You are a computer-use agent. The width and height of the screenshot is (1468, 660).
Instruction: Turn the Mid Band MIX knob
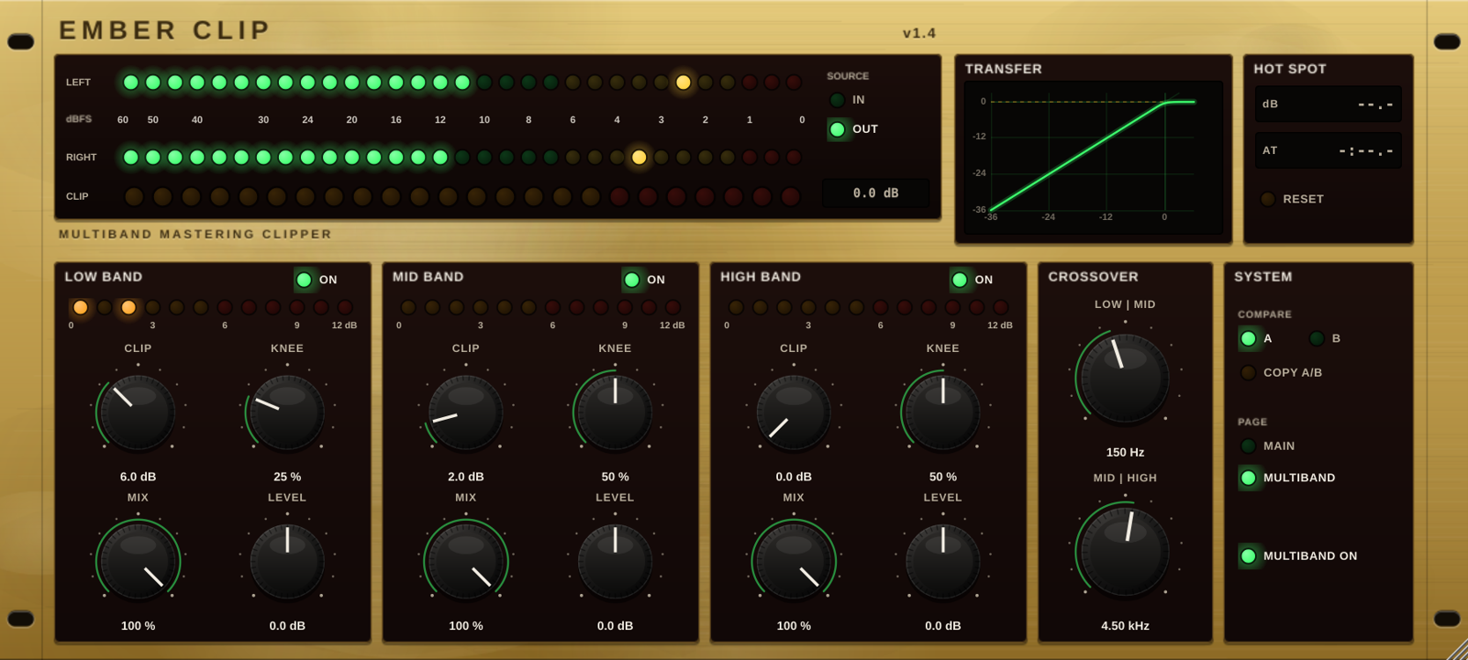tap(465, 561)
